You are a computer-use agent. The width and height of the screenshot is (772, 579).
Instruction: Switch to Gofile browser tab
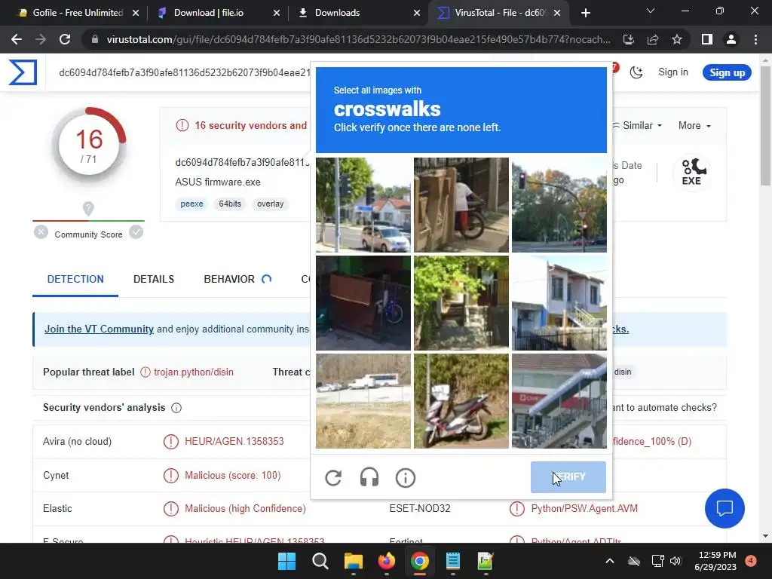pos(78,13)
